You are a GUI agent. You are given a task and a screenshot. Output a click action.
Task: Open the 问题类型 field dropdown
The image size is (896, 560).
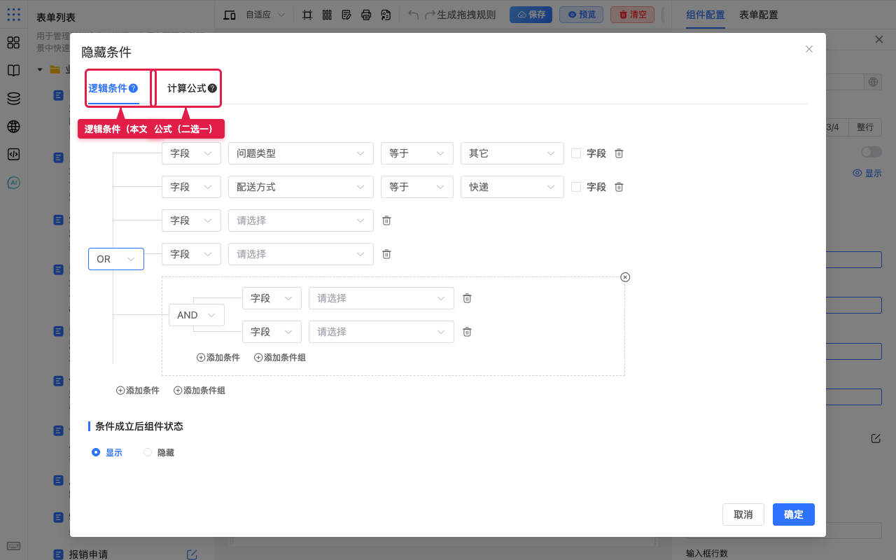[x=301, y=153]
